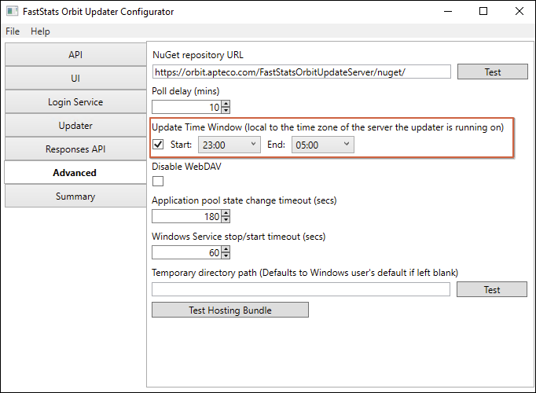Click the Windows Service timeout field
Viewport: 536px width, 393px height.
186,252
